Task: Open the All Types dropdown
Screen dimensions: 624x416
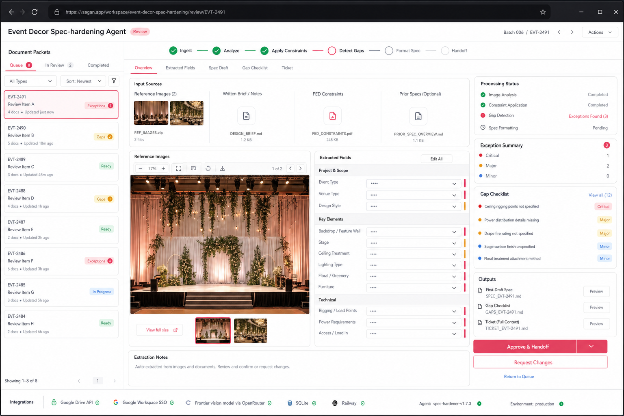Action: (30, 81)
